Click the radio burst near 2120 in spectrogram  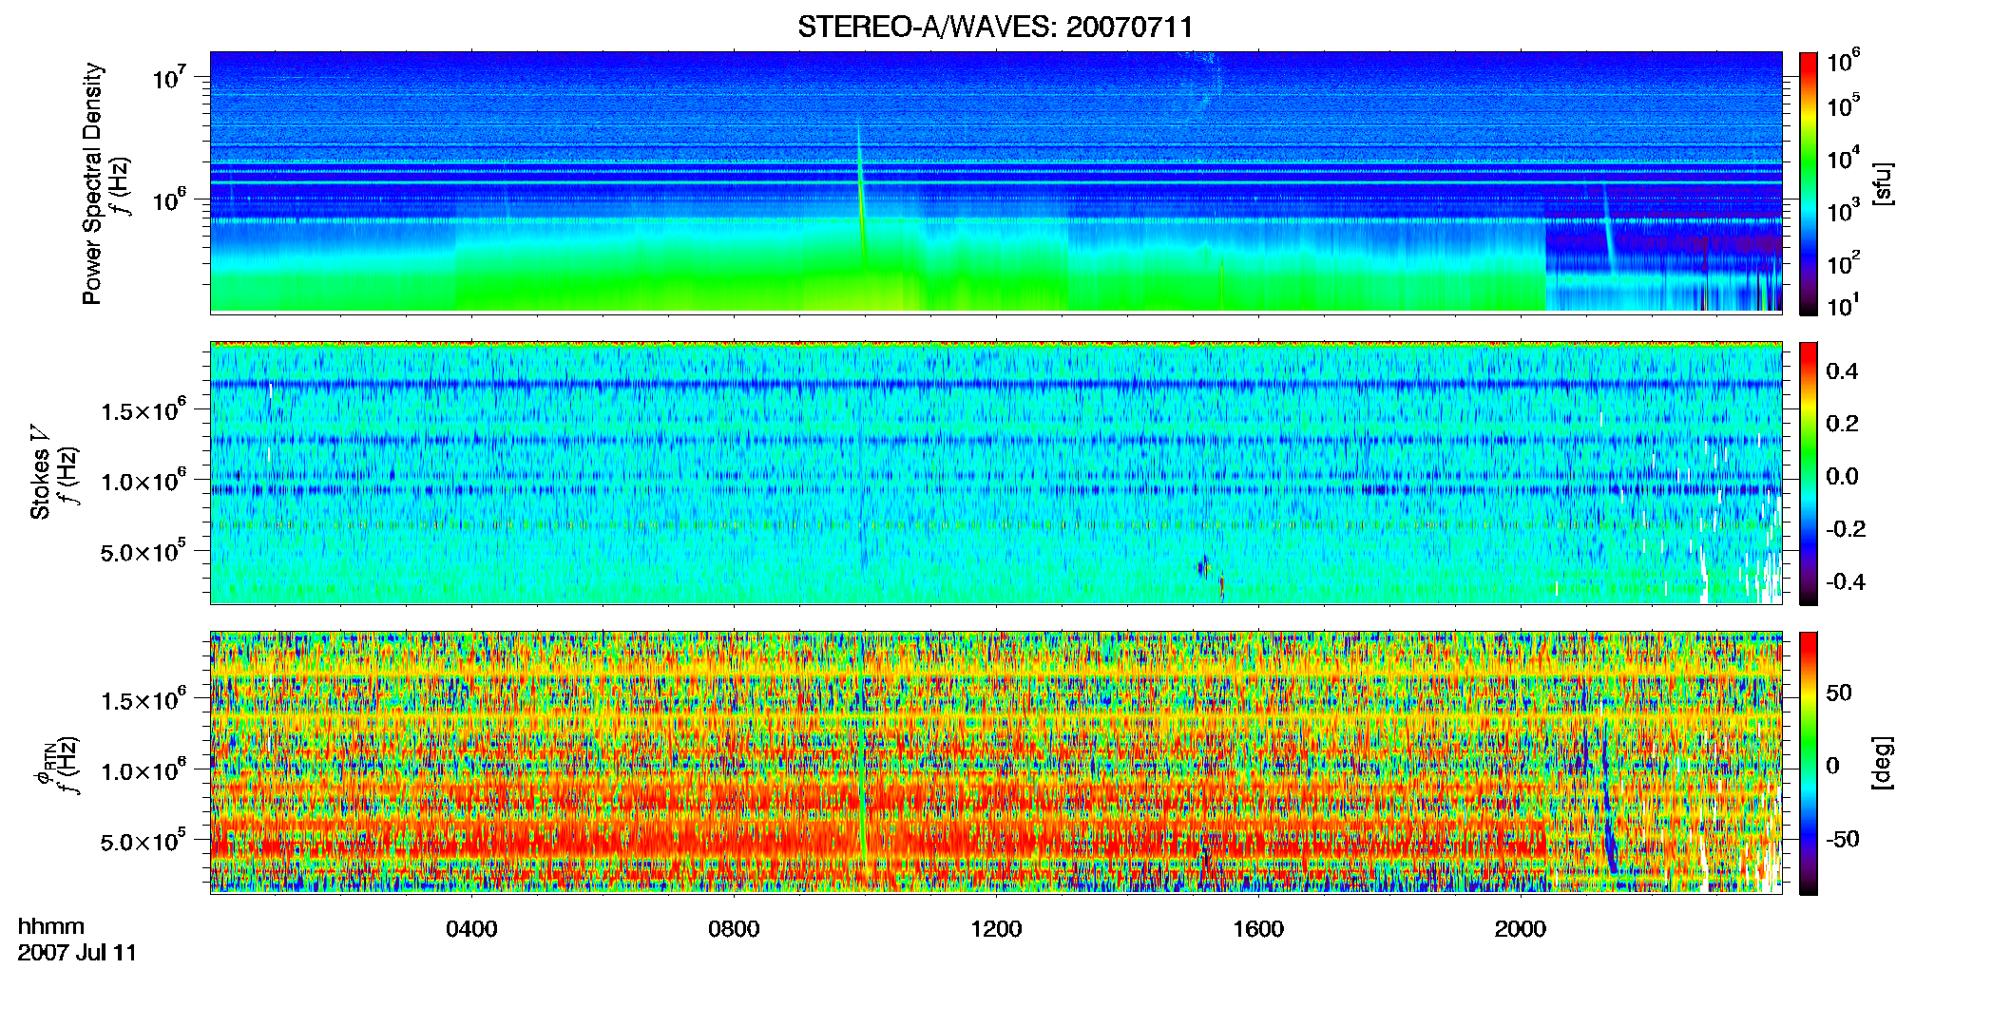coord(1608,228)
